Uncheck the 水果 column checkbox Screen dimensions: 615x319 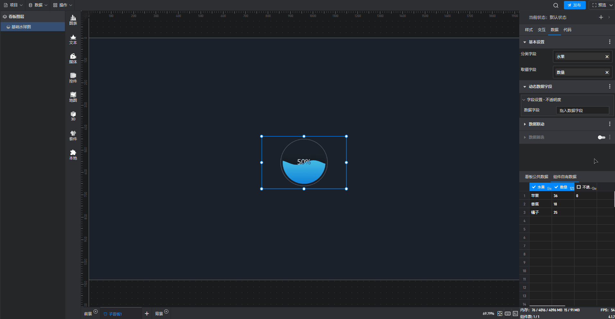point(534,187)
